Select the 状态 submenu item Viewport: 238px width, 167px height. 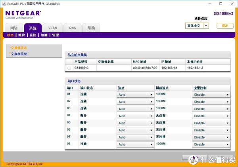coord(10,35)
